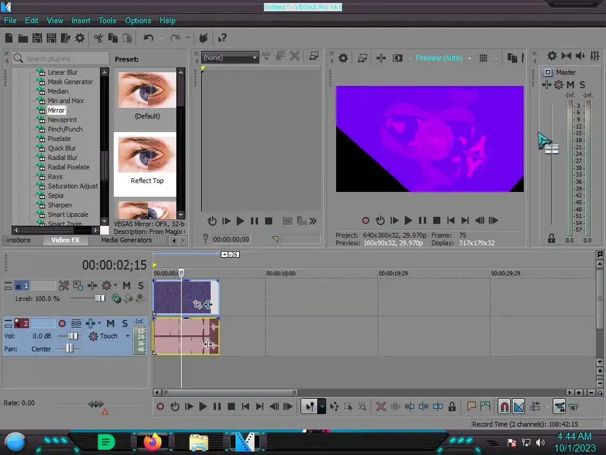Start recording from transport bar
This screenshot has width=606, height=455.
click(x=160, y=406)
